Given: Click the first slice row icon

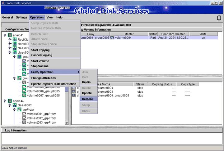Looking at the screenshot, I should tap(74, 88).
